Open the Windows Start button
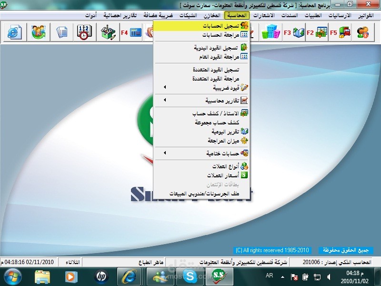 (x=13, y=277)
